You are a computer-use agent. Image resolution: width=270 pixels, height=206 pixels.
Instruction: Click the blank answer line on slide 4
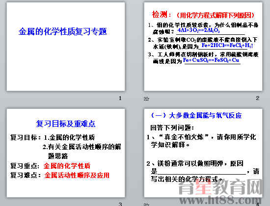click(x=202, y=172)
